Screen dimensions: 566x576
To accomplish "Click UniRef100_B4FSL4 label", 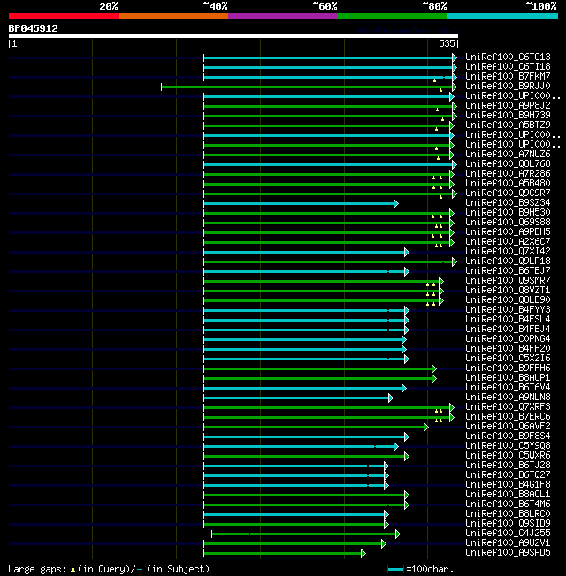I will 508,319.
